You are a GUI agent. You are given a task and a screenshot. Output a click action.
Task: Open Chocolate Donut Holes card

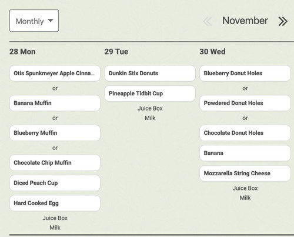(x=245, y=133)
